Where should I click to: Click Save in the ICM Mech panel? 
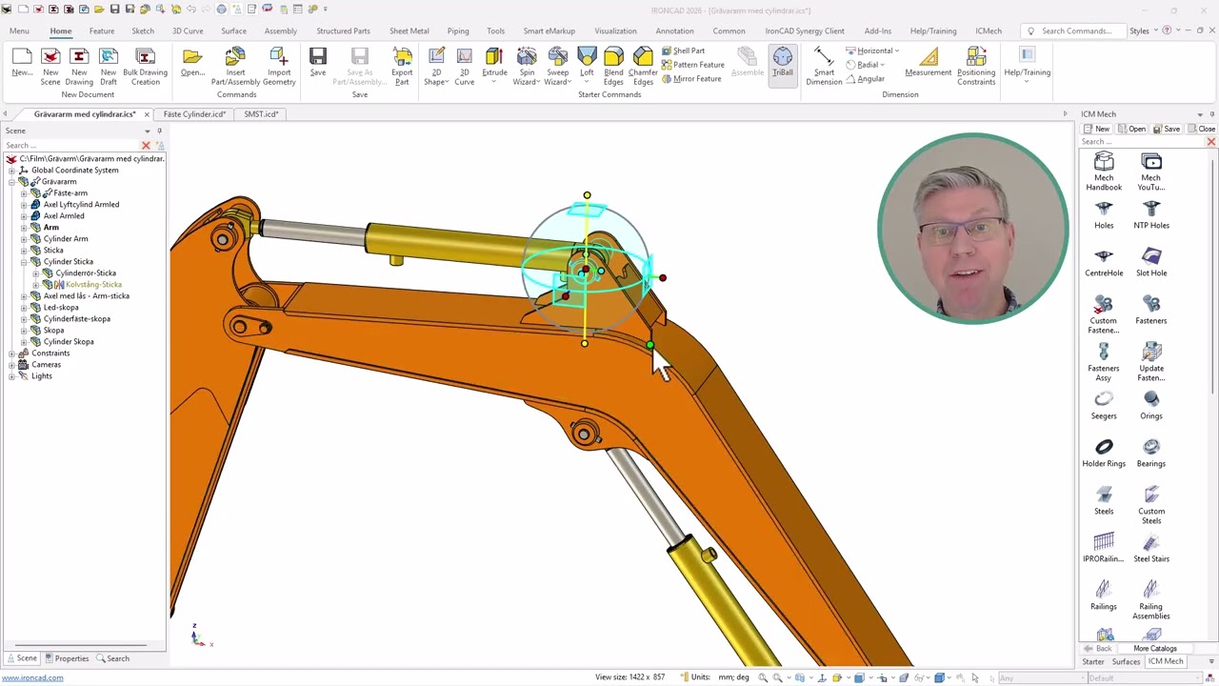[x=1167, y=129]
